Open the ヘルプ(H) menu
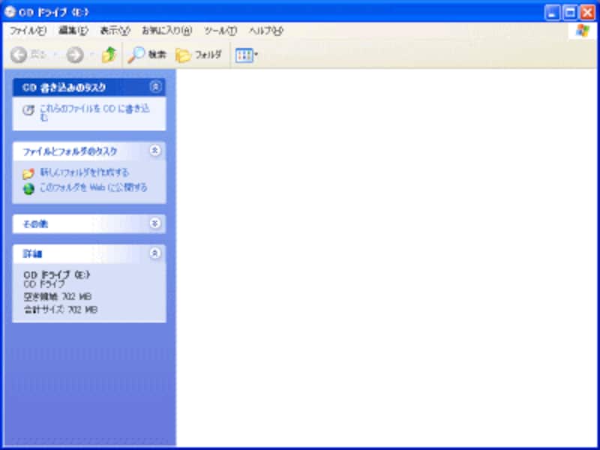Screen dimensions: 600x450 (x=266, y=31)
